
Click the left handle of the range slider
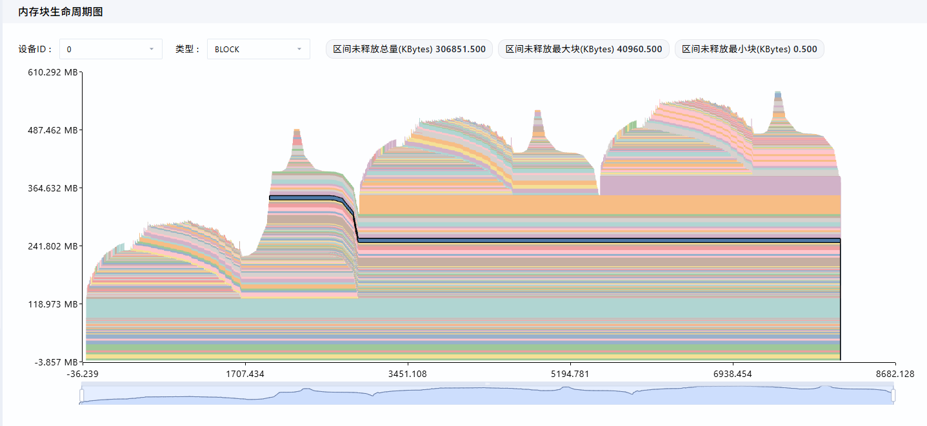click(x=82, y=395)
